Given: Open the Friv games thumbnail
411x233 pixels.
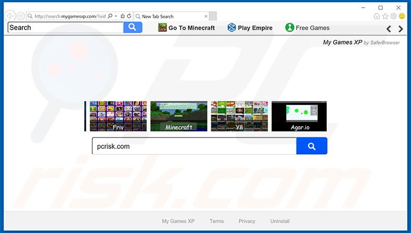Looking at the screenshot, I should coord(118,116).
